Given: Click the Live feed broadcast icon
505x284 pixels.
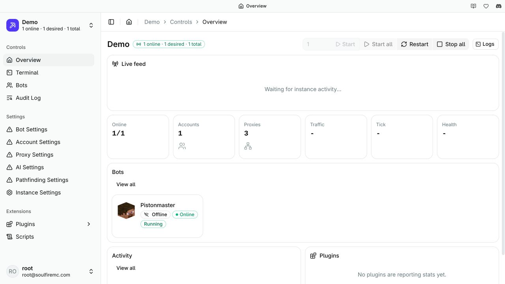Looking at the screenshot, I should (115, 64).
